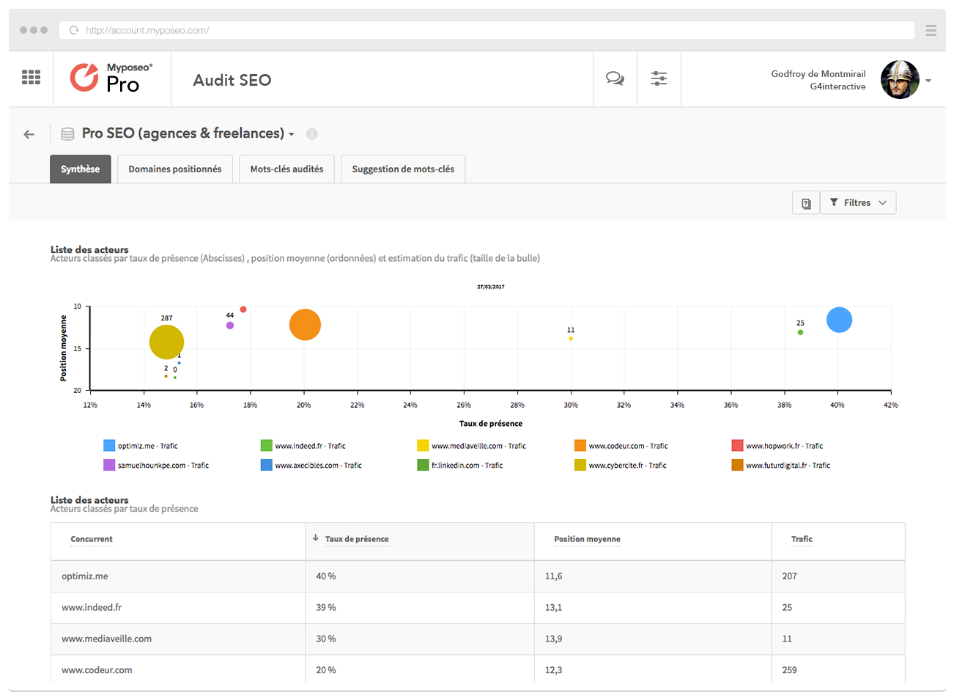Click the Audit SEO page title

(232, 80)
